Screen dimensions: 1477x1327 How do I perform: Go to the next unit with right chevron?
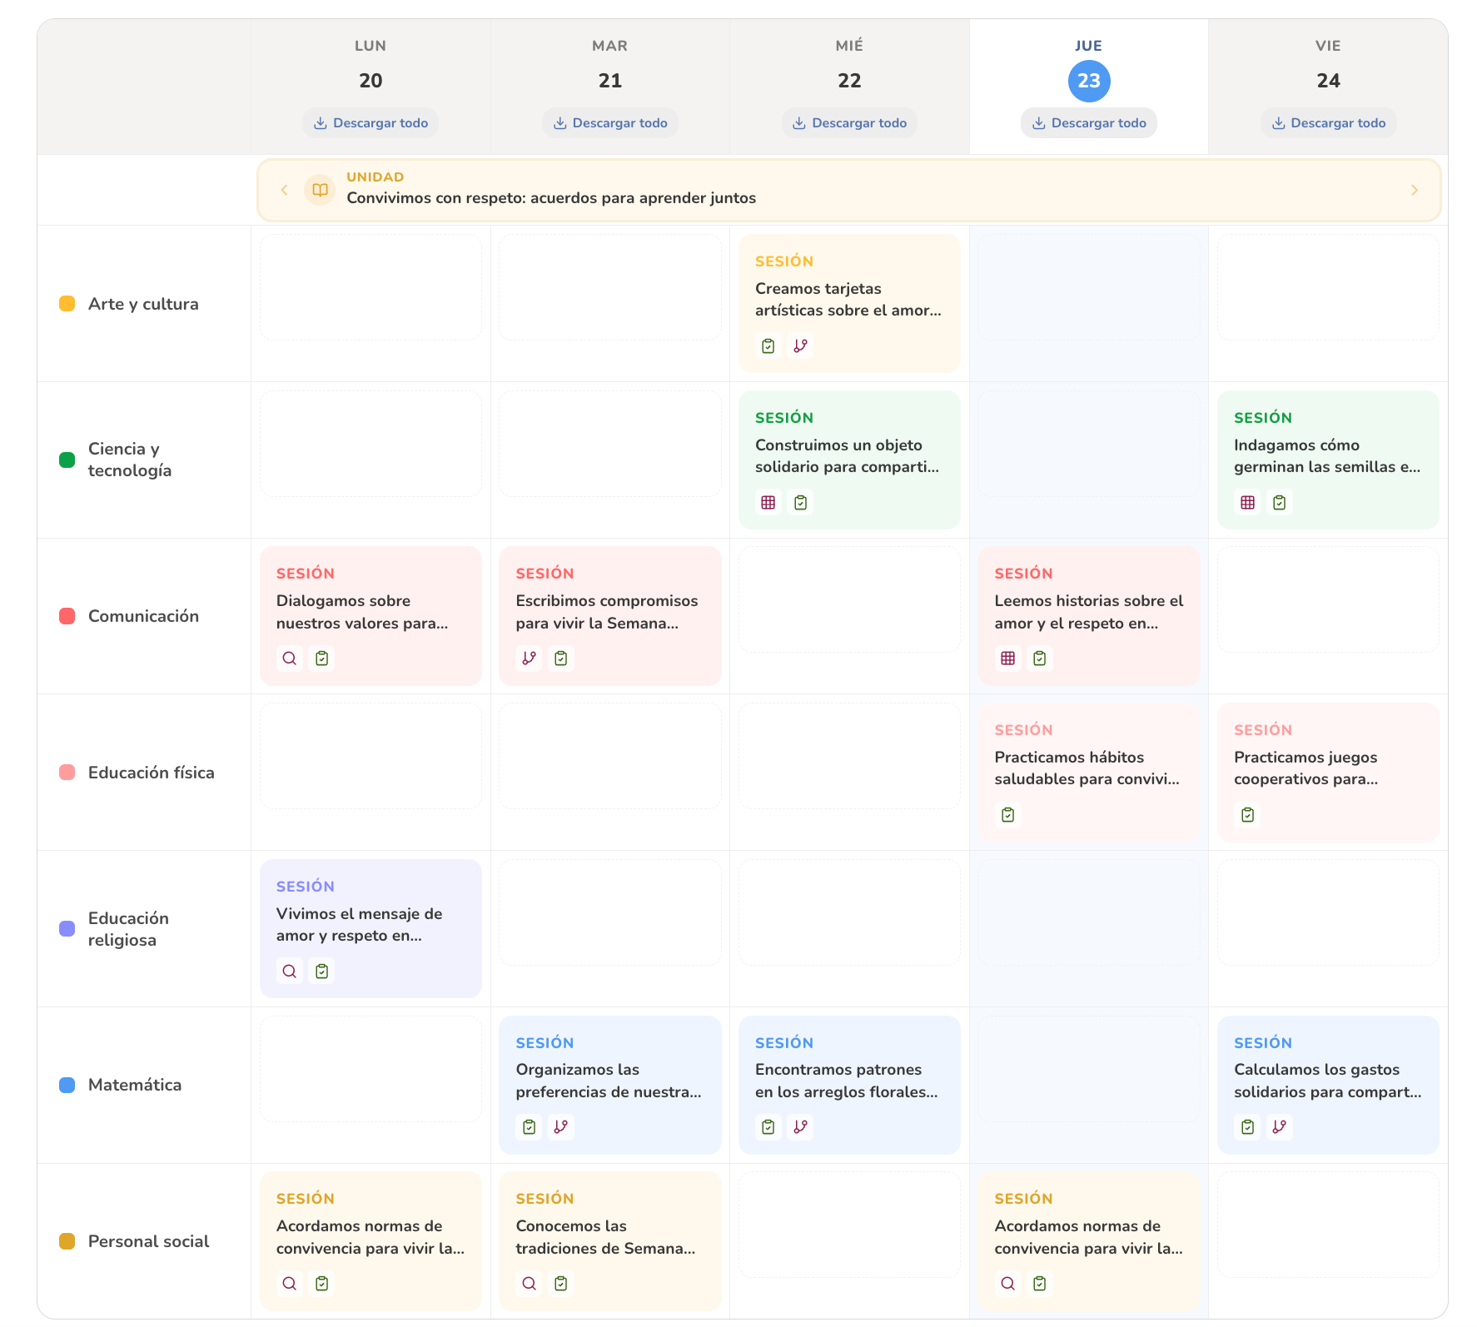click(x=1414, y=190)
